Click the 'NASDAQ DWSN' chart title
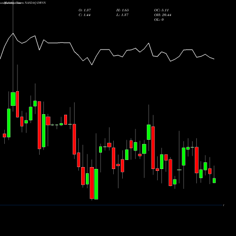 (x=35, y=3)
